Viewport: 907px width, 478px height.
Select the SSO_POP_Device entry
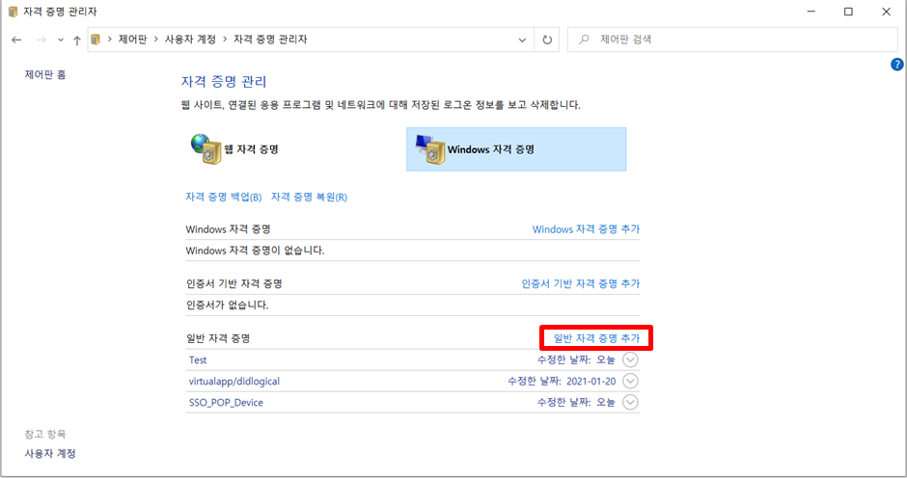[226, 403]
